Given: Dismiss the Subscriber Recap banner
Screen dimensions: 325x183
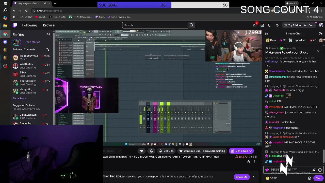Looking at the screenshot, I should (x=253, y=177).
